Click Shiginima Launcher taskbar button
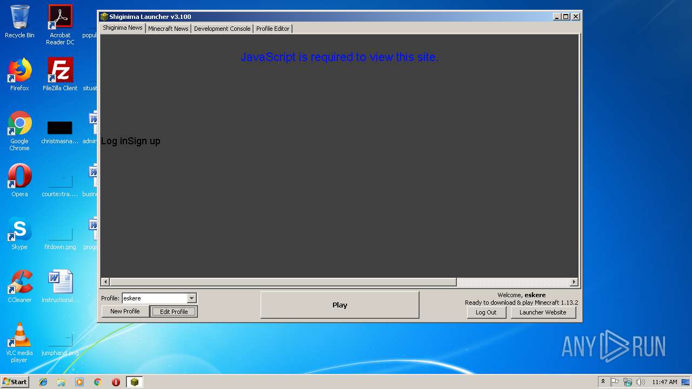692x389 pixels. [135, 382]
